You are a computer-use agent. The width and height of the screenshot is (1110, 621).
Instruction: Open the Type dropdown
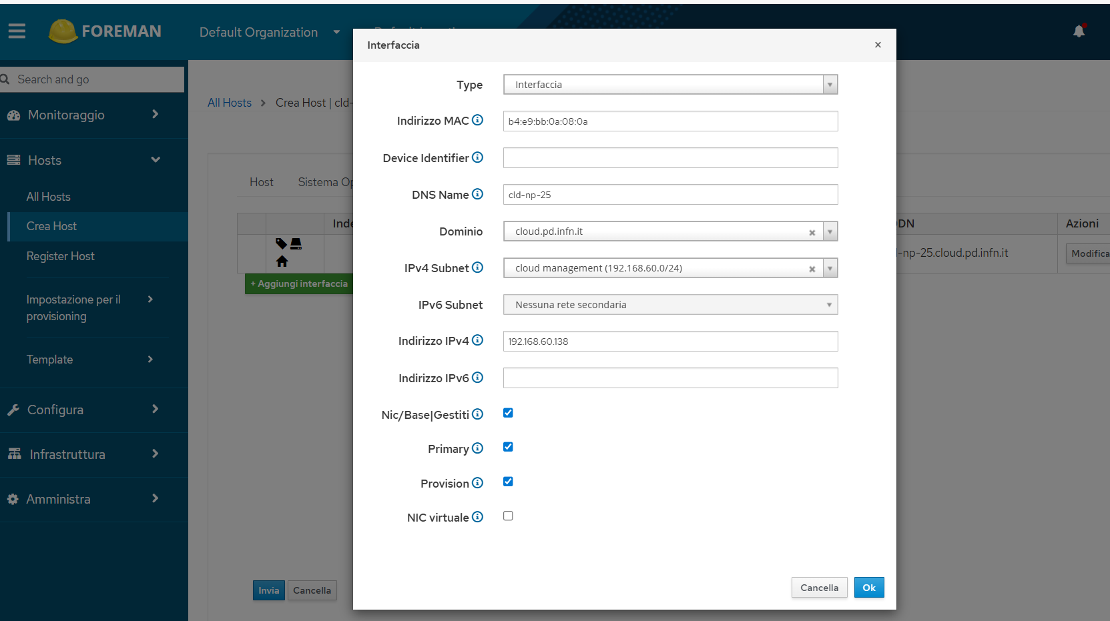point(670,85)
